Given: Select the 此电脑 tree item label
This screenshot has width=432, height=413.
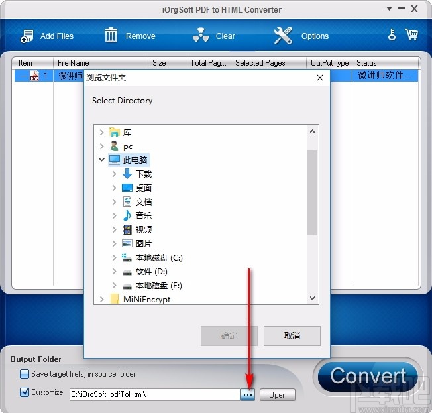Looking at the screenshot, I should (135, 160).
